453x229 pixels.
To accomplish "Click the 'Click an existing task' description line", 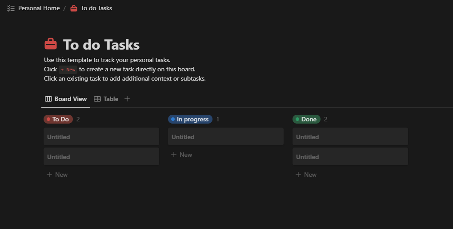I will 125,78.
